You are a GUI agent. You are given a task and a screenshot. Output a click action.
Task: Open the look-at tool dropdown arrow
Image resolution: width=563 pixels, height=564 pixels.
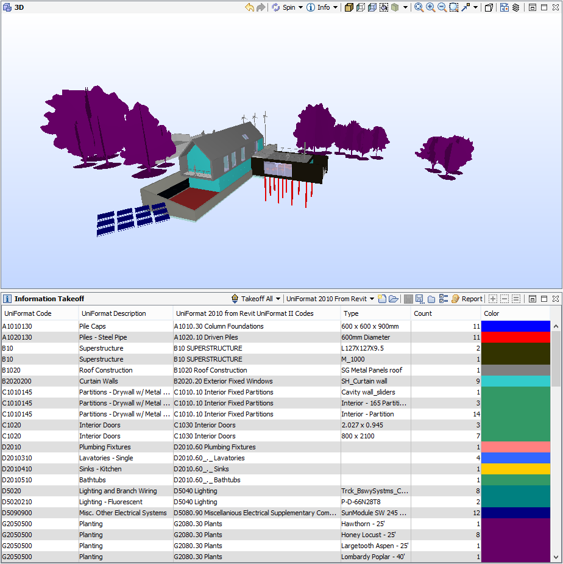coord(476,7)
